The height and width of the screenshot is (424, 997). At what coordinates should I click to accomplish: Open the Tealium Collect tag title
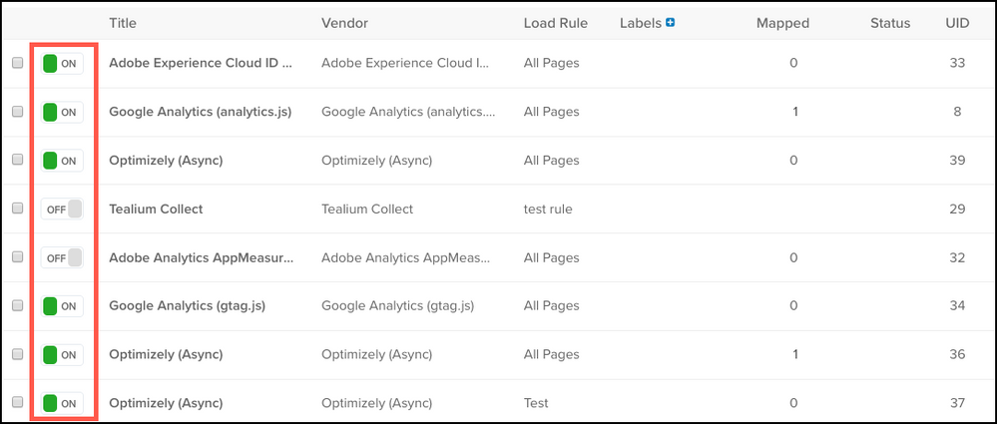point(156,210)
